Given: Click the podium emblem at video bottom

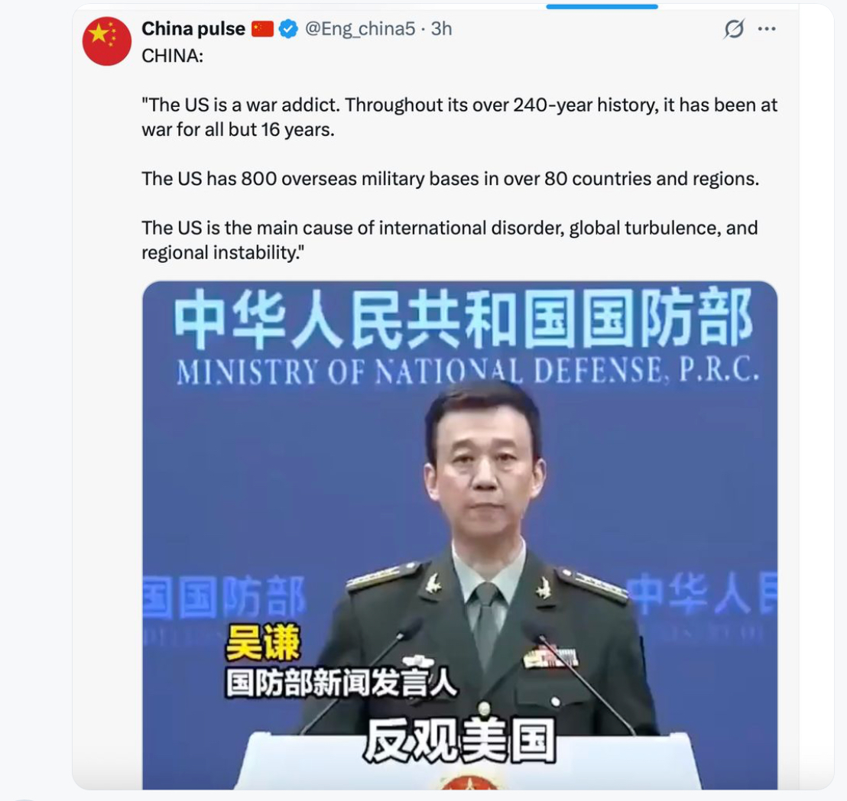Looking at the screenshot, I should pyautogui.click(x=461, y=783).
